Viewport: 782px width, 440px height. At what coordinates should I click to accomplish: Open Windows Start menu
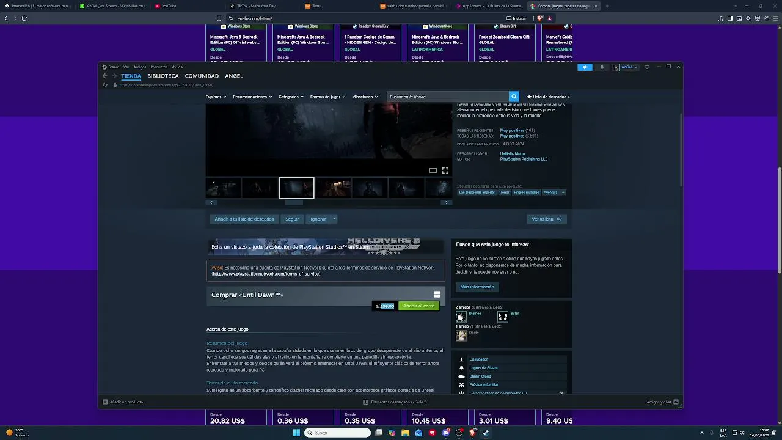(296, 433)
